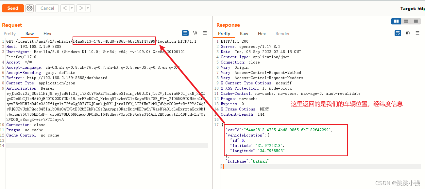Select the Response Pretty tab
Viewport: 425px width, 189px height.
pyautogui.click(x=224, y=34)
